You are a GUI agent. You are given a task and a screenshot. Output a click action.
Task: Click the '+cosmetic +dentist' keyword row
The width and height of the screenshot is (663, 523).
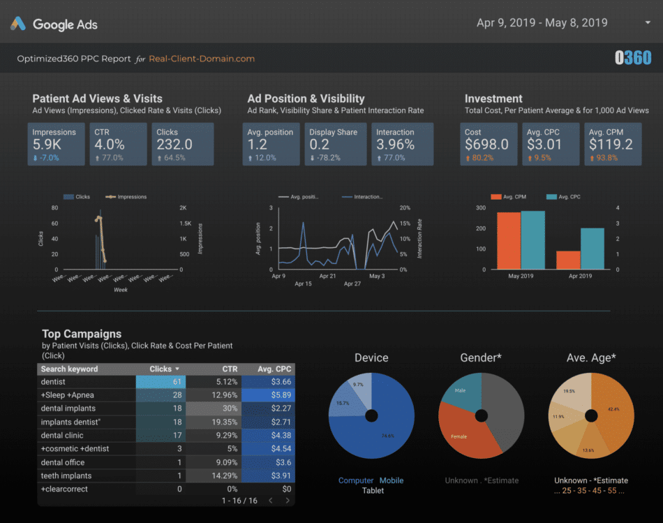pyautogui.click(x=166, y=448)
